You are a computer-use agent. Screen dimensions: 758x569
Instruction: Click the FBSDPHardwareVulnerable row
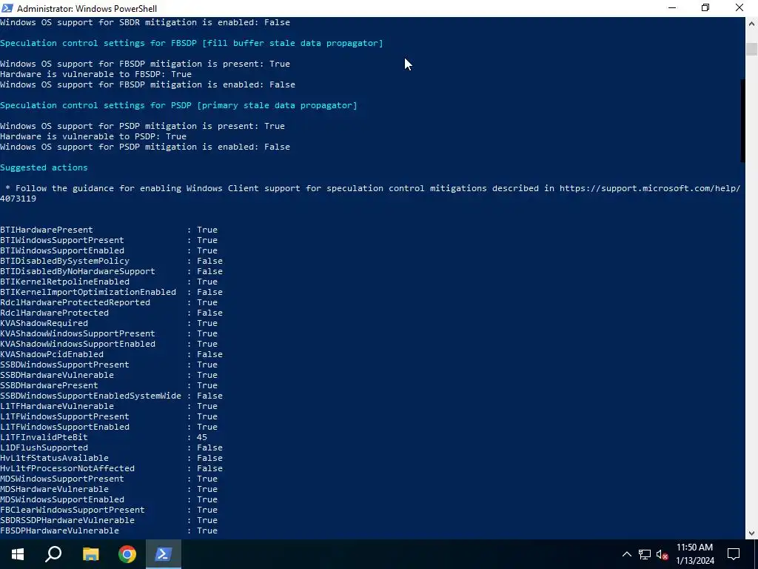109,530
